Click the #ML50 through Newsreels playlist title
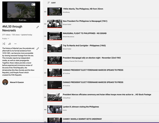159x123 pixels. pos(12,28)
